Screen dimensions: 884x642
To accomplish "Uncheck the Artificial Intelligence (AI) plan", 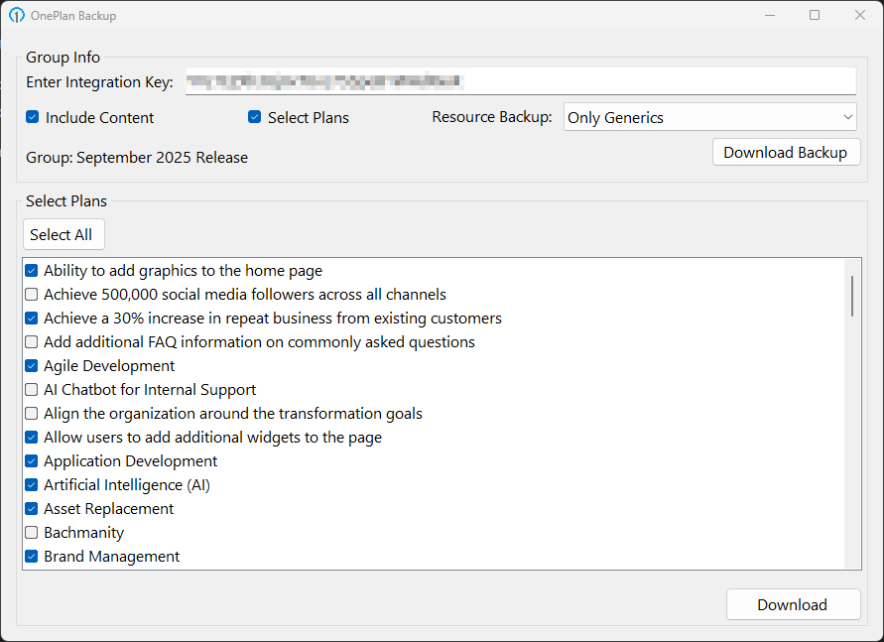I will (32, 485).
